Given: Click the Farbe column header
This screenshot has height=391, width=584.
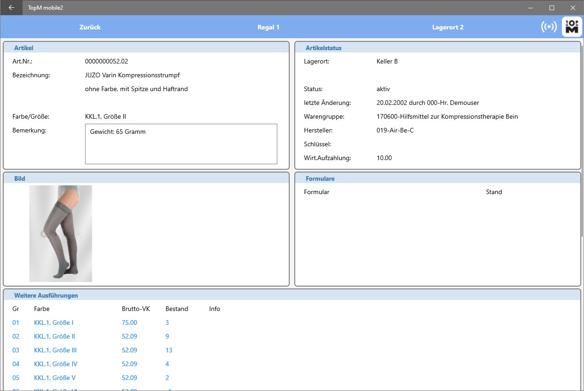Looking at the screenshot, I should coord(42,309).
